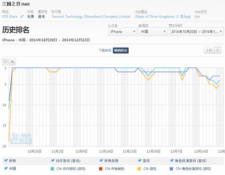Click the calendar icon above date range
The width and height of the screenshot is (225, 175).
tap(170, 26)
